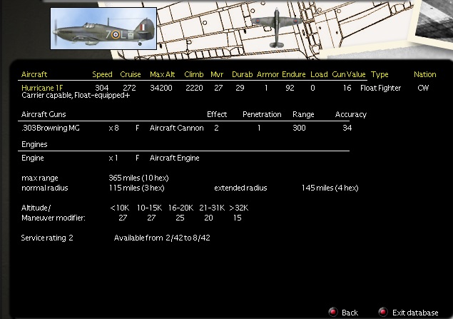453x319 pixels.
Task: Click the 21-31K altitude band
Action: point(212,208)
